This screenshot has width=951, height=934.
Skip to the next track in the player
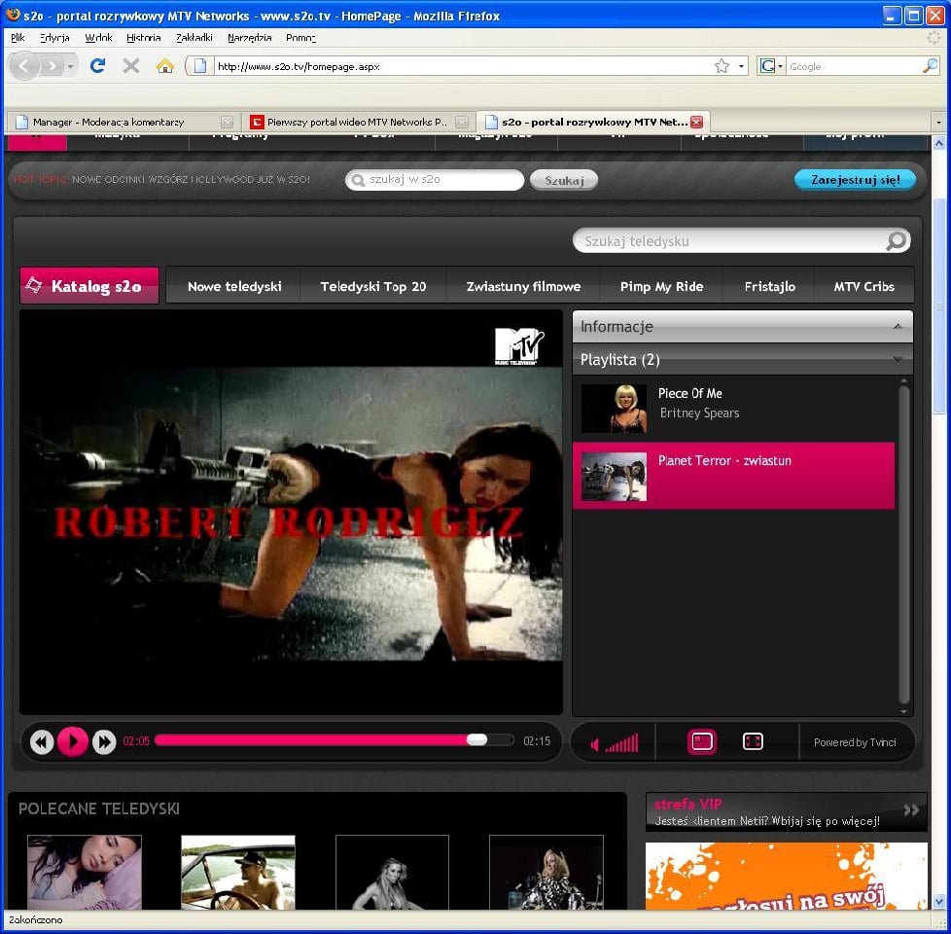click(x=104, y=741)
